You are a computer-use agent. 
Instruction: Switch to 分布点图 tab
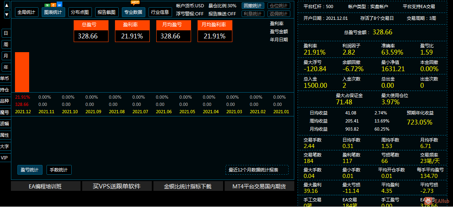tap(80, 12)
